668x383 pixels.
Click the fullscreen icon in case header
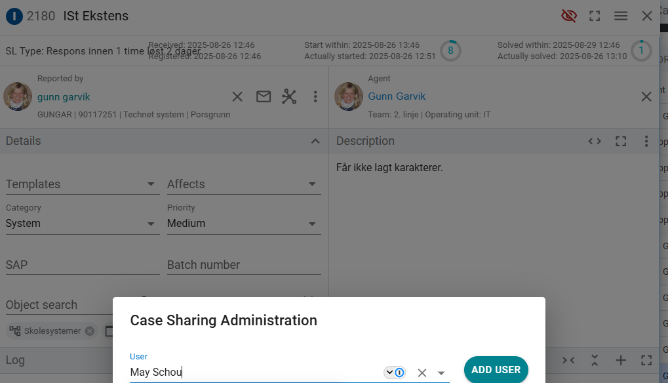click(595, 16)
